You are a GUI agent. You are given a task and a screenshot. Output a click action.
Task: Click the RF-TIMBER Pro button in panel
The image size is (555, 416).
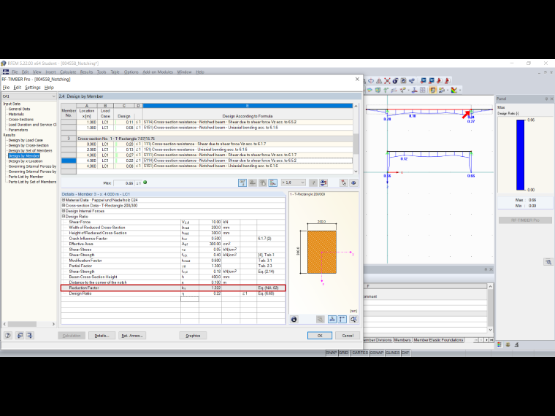pos(525,220)
